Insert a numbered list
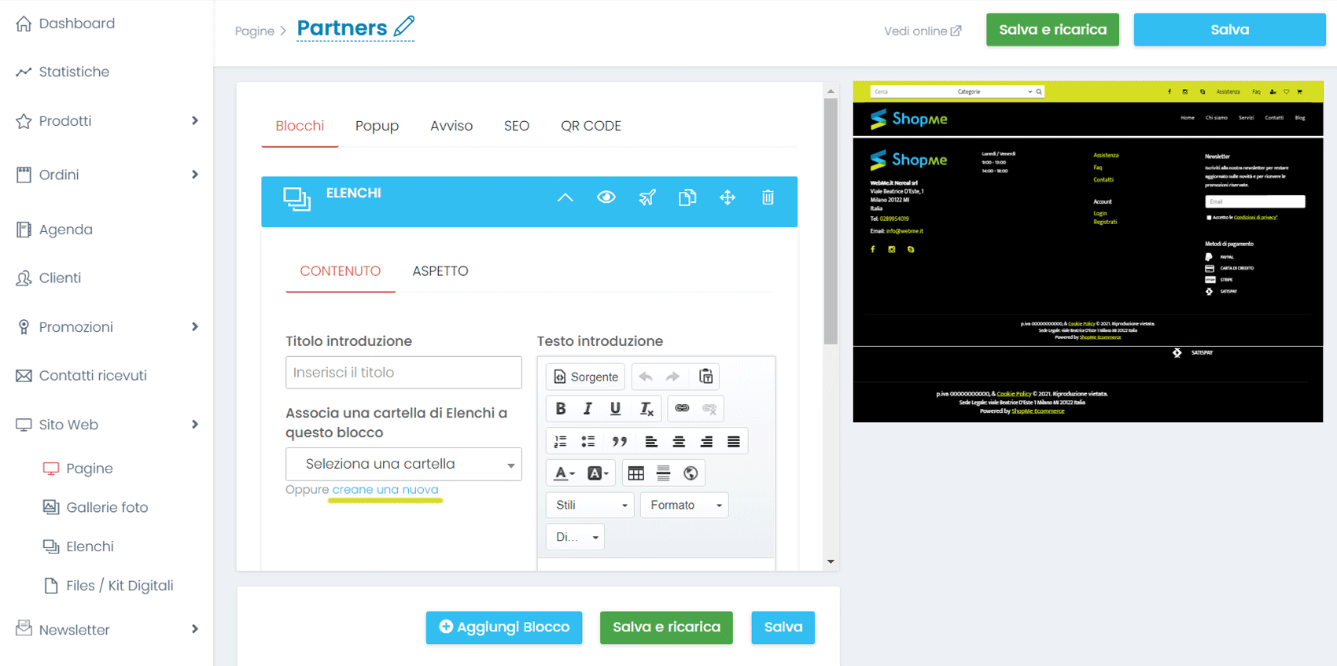 561,441
